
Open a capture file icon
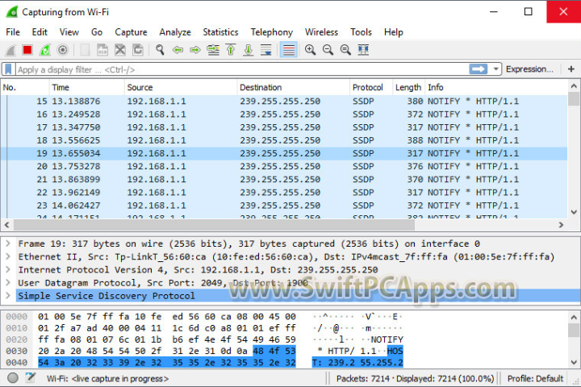(85, 50)
